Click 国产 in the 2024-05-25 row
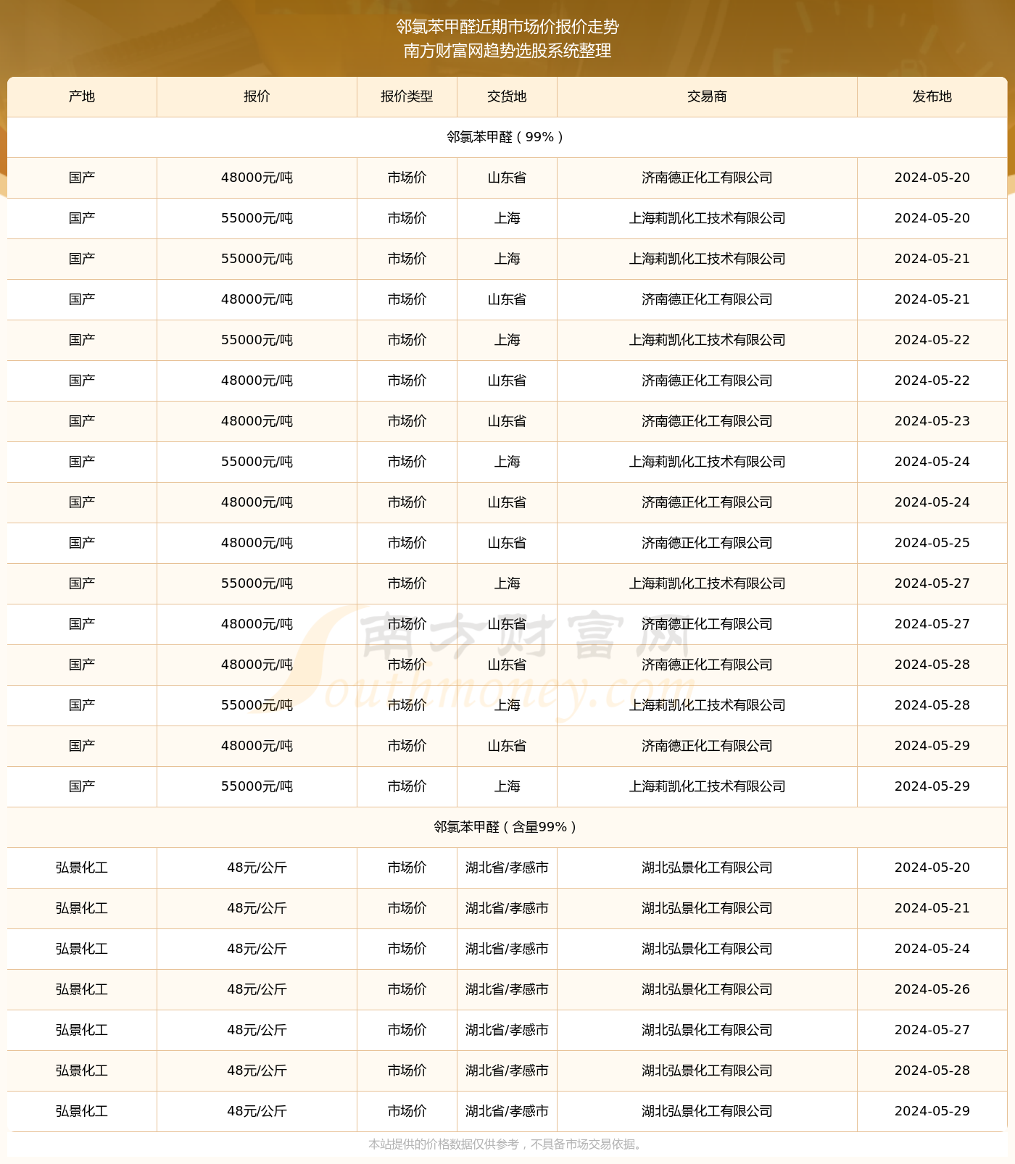The height and width of the screenshot is (1164, 1015). (82, 543)
